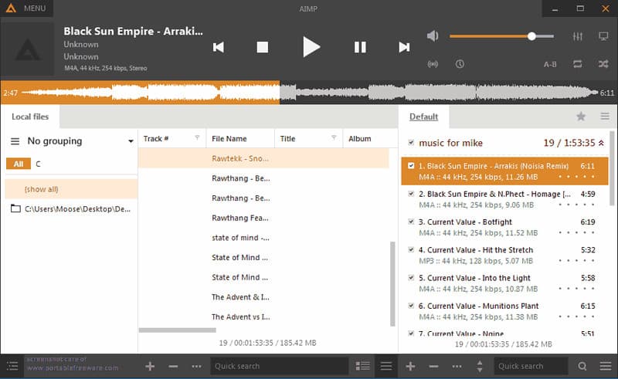Toggle A-B repeat section
This screenshot has height=379, width=618.
[x=550, y=64]
